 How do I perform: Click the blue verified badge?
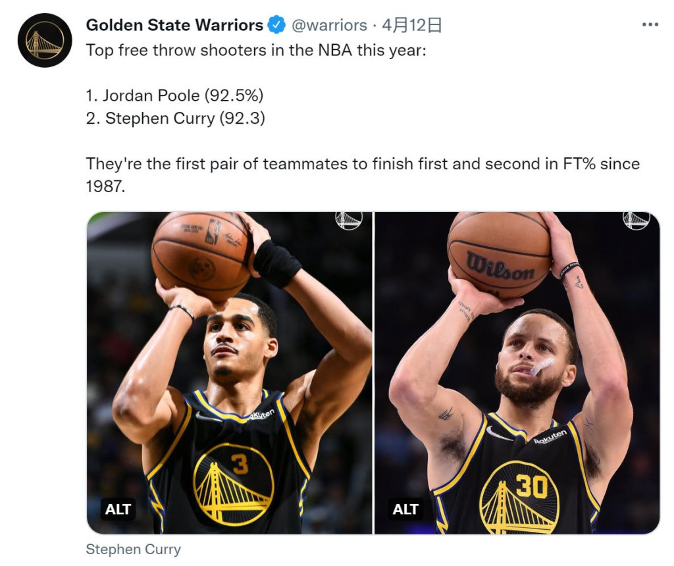[277, 26]
